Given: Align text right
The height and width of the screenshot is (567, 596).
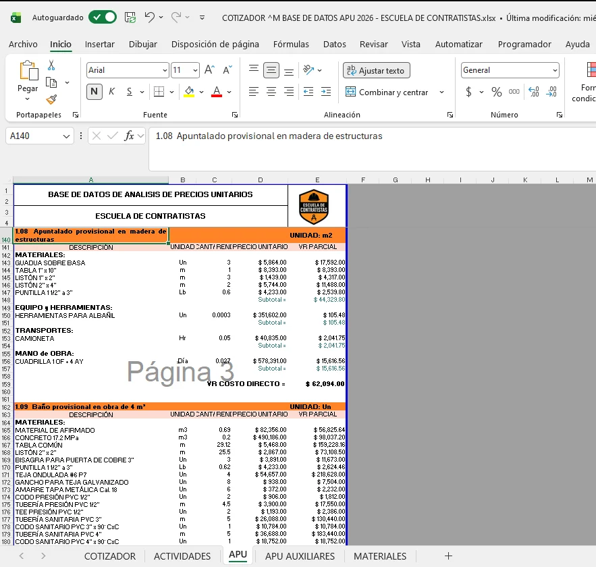Looking at the screenshot, I should pos(289,92).
